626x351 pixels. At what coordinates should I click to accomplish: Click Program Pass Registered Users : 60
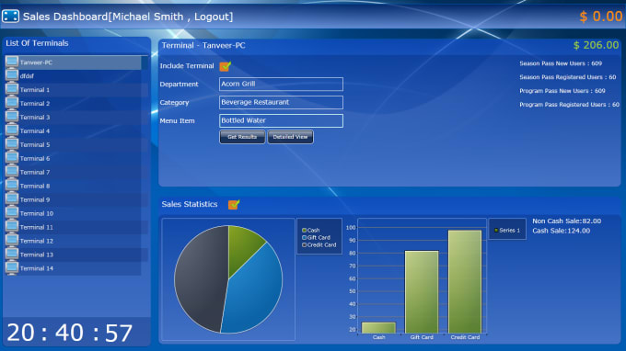click(569, 105)
